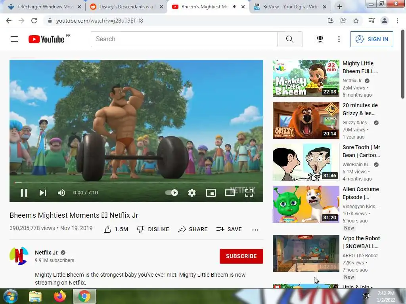
Task: Open YouTube settings three-dot menu
Action: pyautogui.click(x=339, y=39)
